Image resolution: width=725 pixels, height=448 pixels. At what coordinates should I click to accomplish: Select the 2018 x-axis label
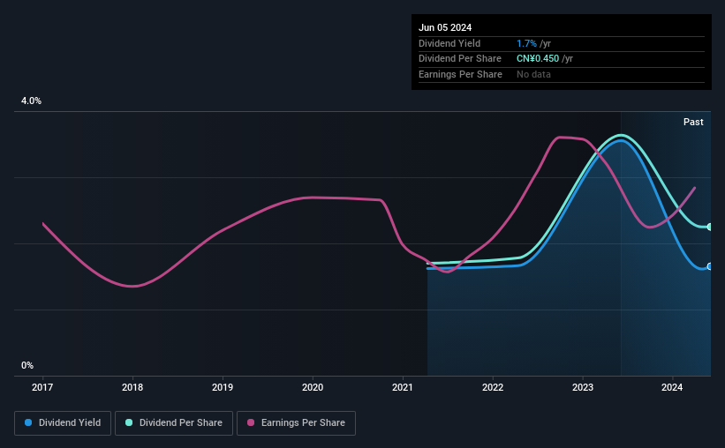click(132, 387)
